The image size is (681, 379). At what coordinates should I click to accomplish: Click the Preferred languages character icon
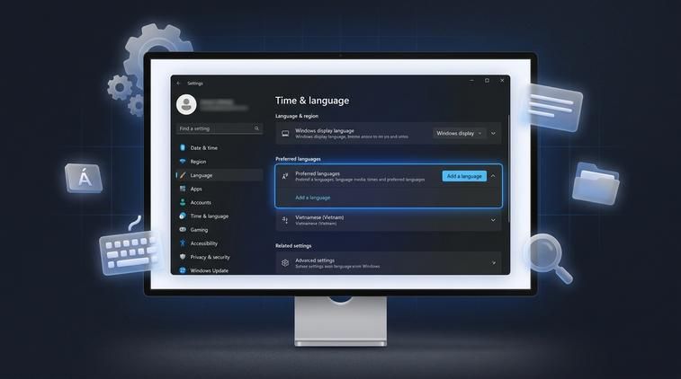click(285, 176)
